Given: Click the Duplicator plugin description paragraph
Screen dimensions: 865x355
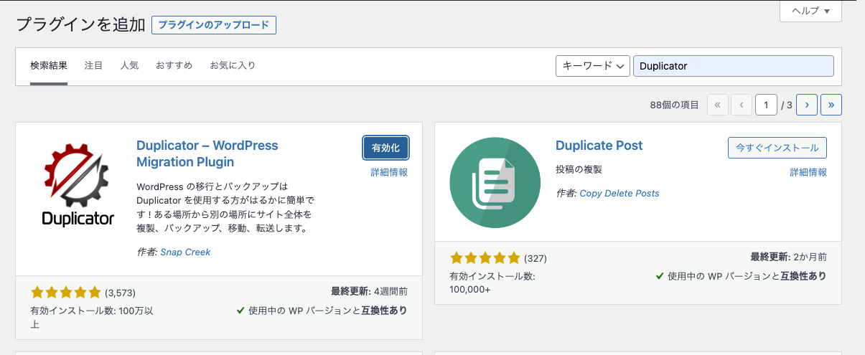Looking at the screenshot, I should point(226,207).
